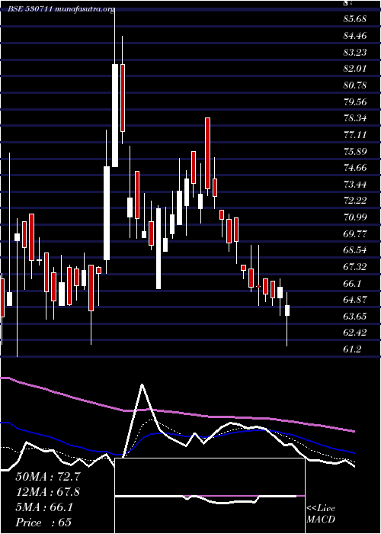Select the 63.65 price axis label
Screen dimensions: 381x534
[x=355, y=317]
